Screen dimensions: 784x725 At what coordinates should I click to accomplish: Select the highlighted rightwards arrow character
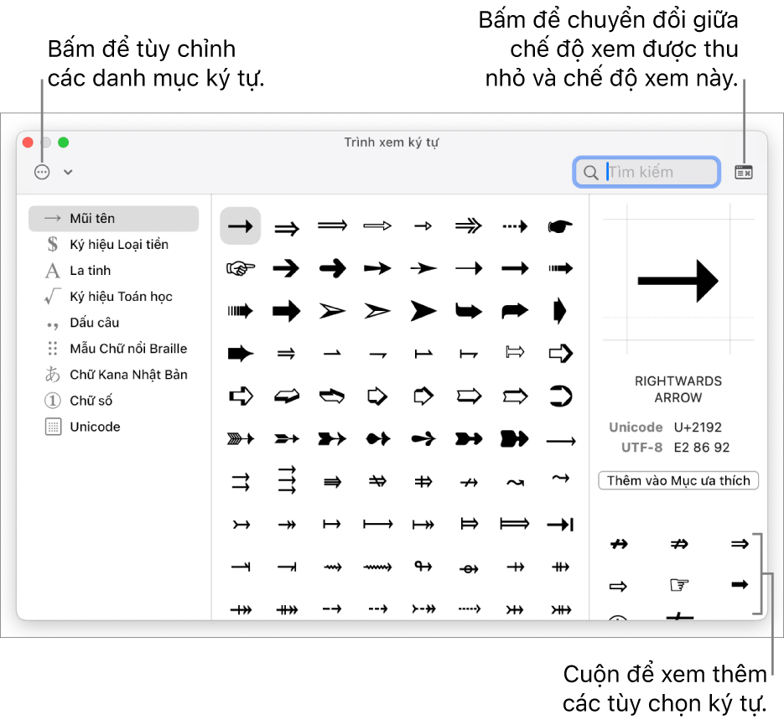241,225
